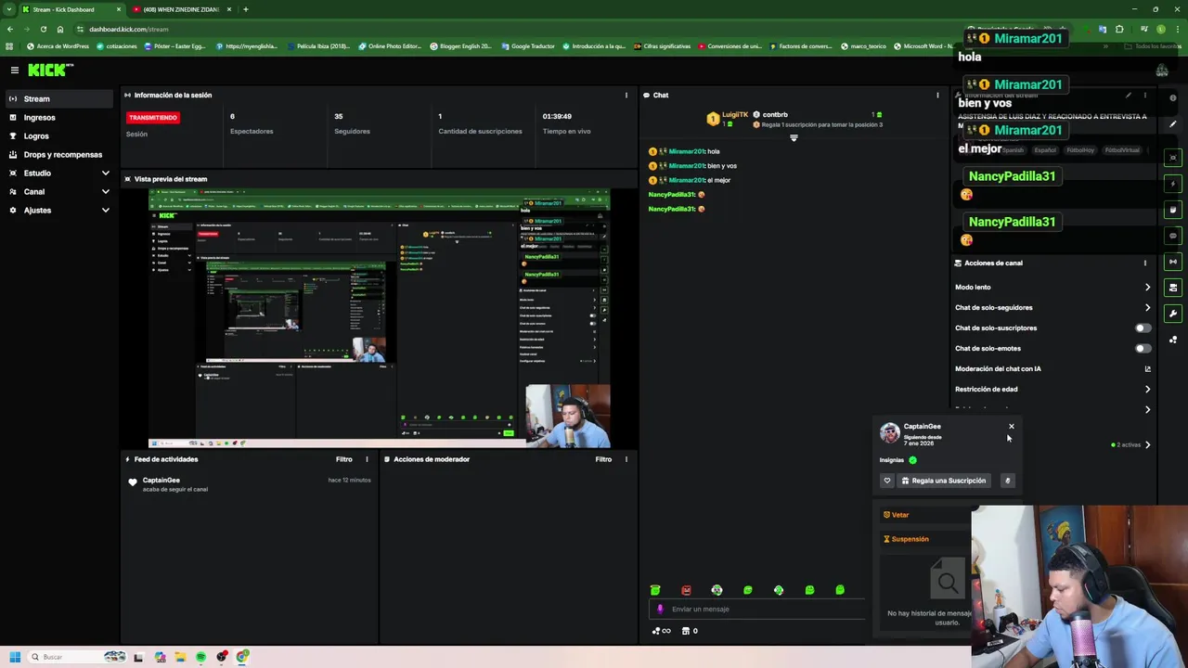
Task: Switch to YouTube Zinedine Zidane browser tab
Action: pos(181,9)
